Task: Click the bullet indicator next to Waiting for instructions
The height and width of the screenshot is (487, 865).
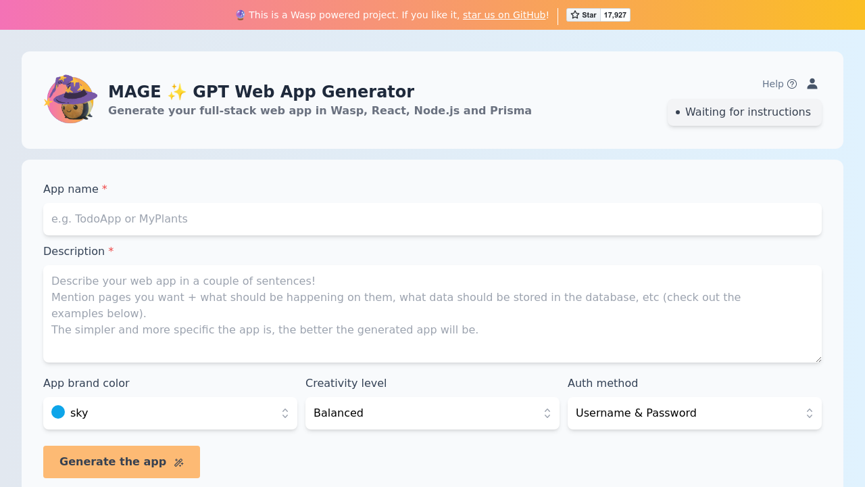Action: click(676, 113)
